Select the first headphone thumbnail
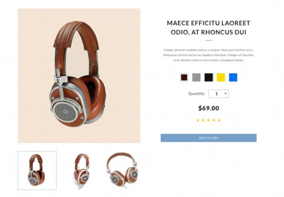 37,171
